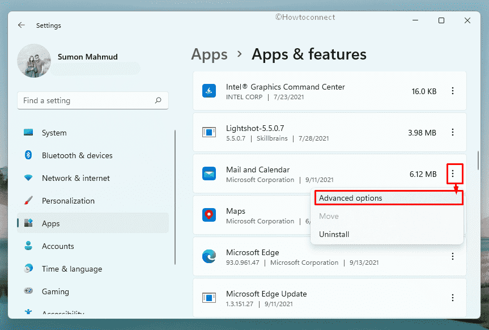Viewport: 489px width, 330px height.
Task: Click the Microsoft Edge app icon
Action: tap(209, 256)
